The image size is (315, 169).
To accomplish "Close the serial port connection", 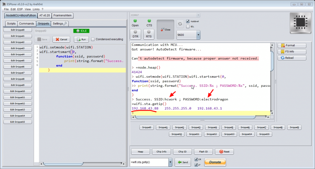I will coord(165,29).
